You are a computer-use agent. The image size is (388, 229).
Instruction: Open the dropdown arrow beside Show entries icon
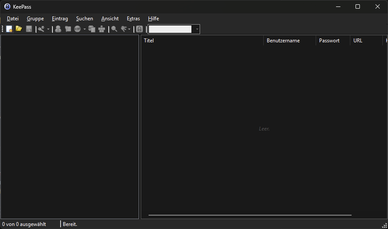coord(129,29)
